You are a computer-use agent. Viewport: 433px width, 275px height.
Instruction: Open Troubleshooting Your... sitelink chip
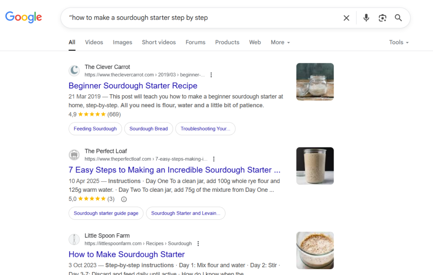click(206, 129)
